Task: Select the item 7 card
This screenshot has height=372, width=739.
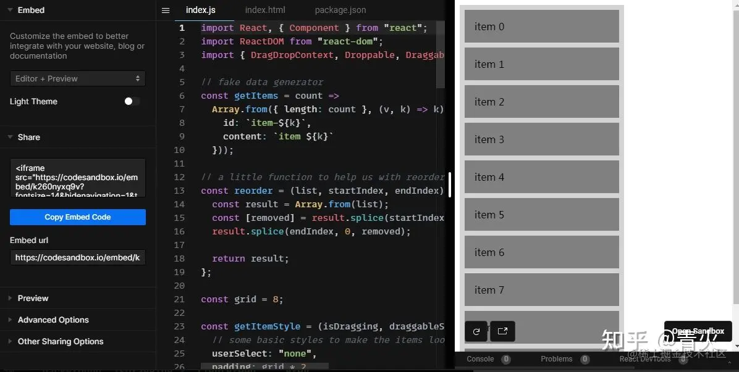Action: click(541, 290)
